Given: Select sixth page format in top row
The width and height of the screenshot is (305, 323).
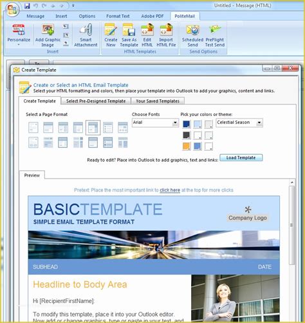Looking at the screenshot, I should (108, 127).
